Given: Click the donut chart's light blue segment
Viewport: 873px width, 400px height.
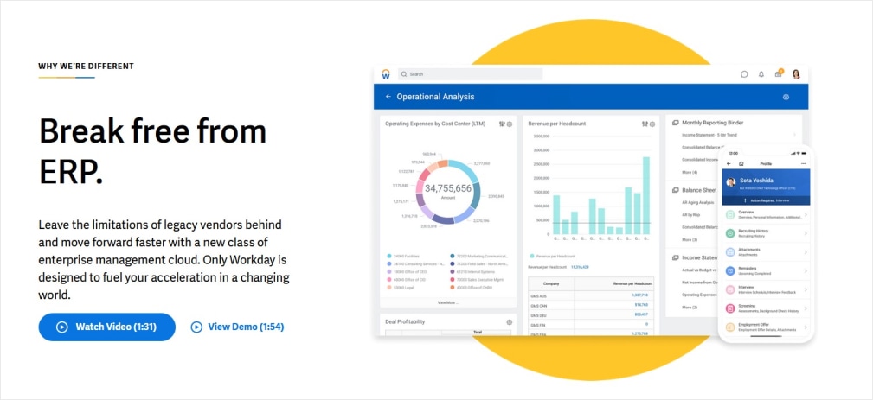Looking at the screenshot, I should pos(472,173).
